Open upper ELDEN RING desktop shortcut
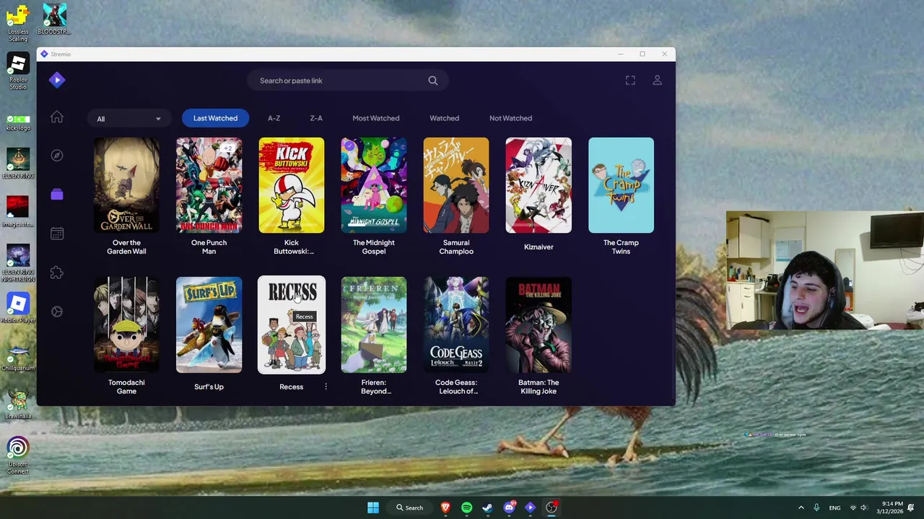 [18, 164]
